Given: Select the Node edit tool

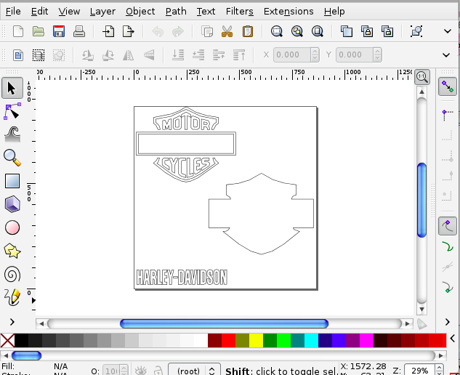Looking at the screenshot, I should [12, 111].
